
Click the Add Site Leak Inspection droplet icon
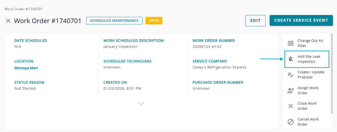tap(291, 59)
